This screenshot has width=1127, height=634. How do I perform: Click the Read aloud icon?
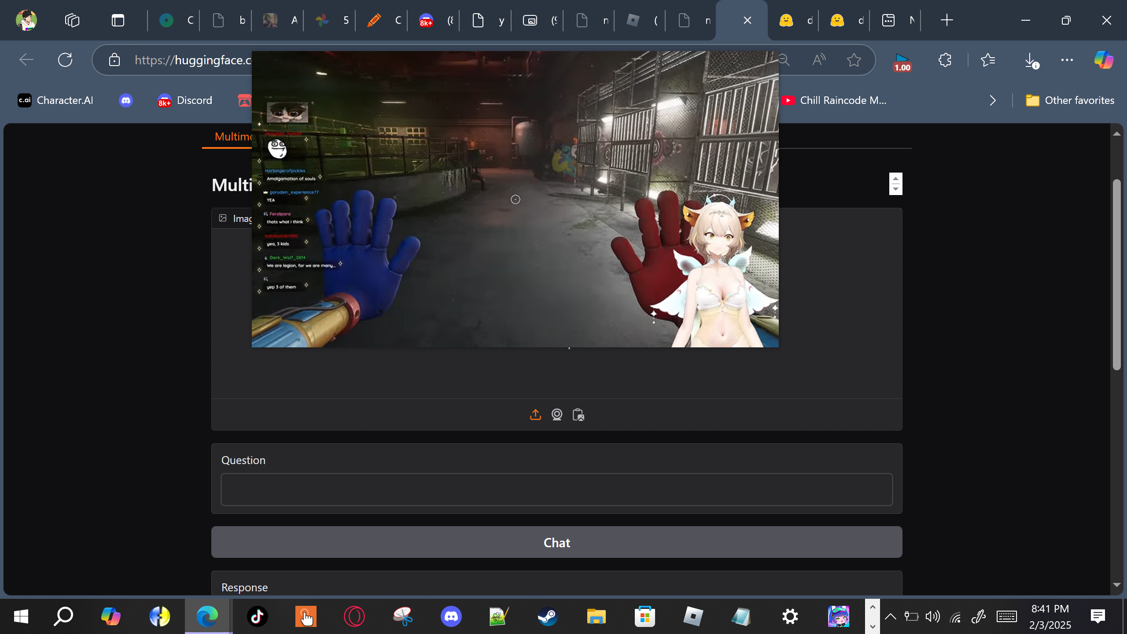pyautogui.click(x=819, y=60)
